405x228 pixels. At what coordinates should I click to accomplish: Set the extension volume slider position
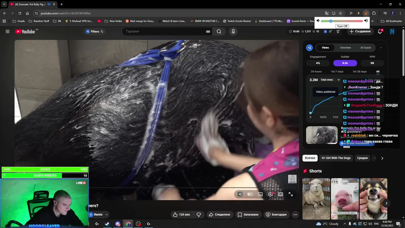point(342,21)
